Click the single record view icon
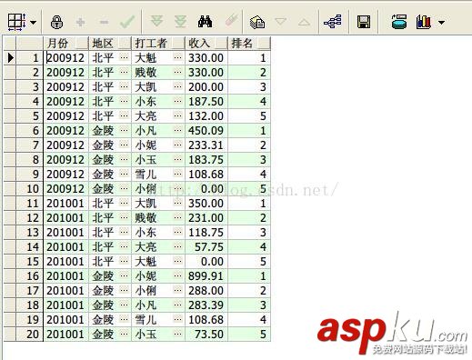The width and height of the screenshot is (472, 360). click(257, 22)
